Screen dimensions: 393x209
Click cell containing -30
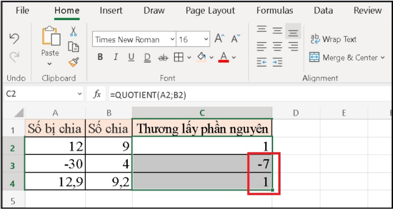(55, 164)
